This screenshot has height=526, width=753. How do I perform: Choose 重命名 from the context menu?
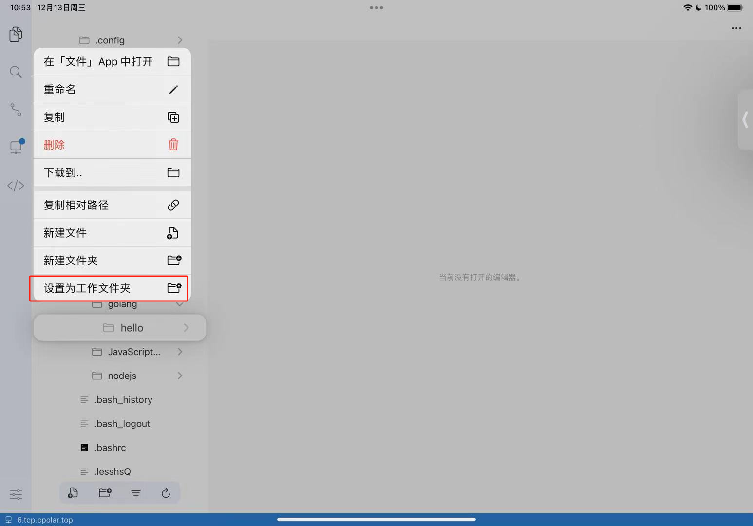coord(112,89)
